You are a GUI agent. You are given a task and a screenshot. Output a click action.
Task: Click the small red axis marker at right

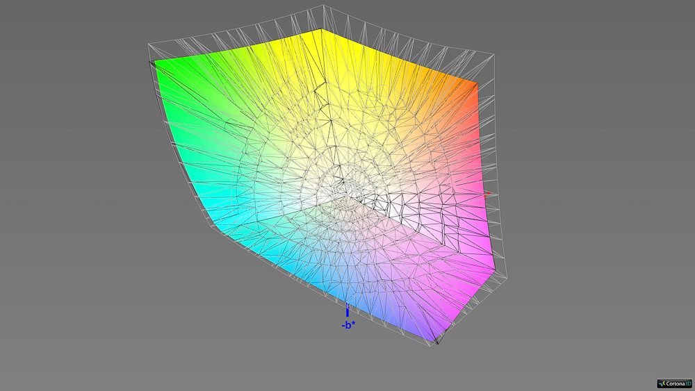[x=489, y=193]
